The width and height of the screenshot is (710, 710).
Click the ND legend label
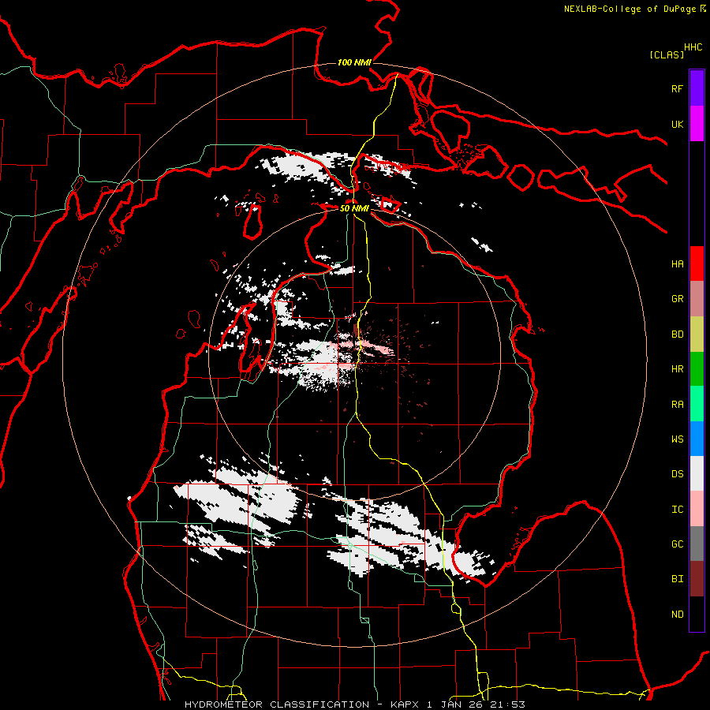[677, 615]
